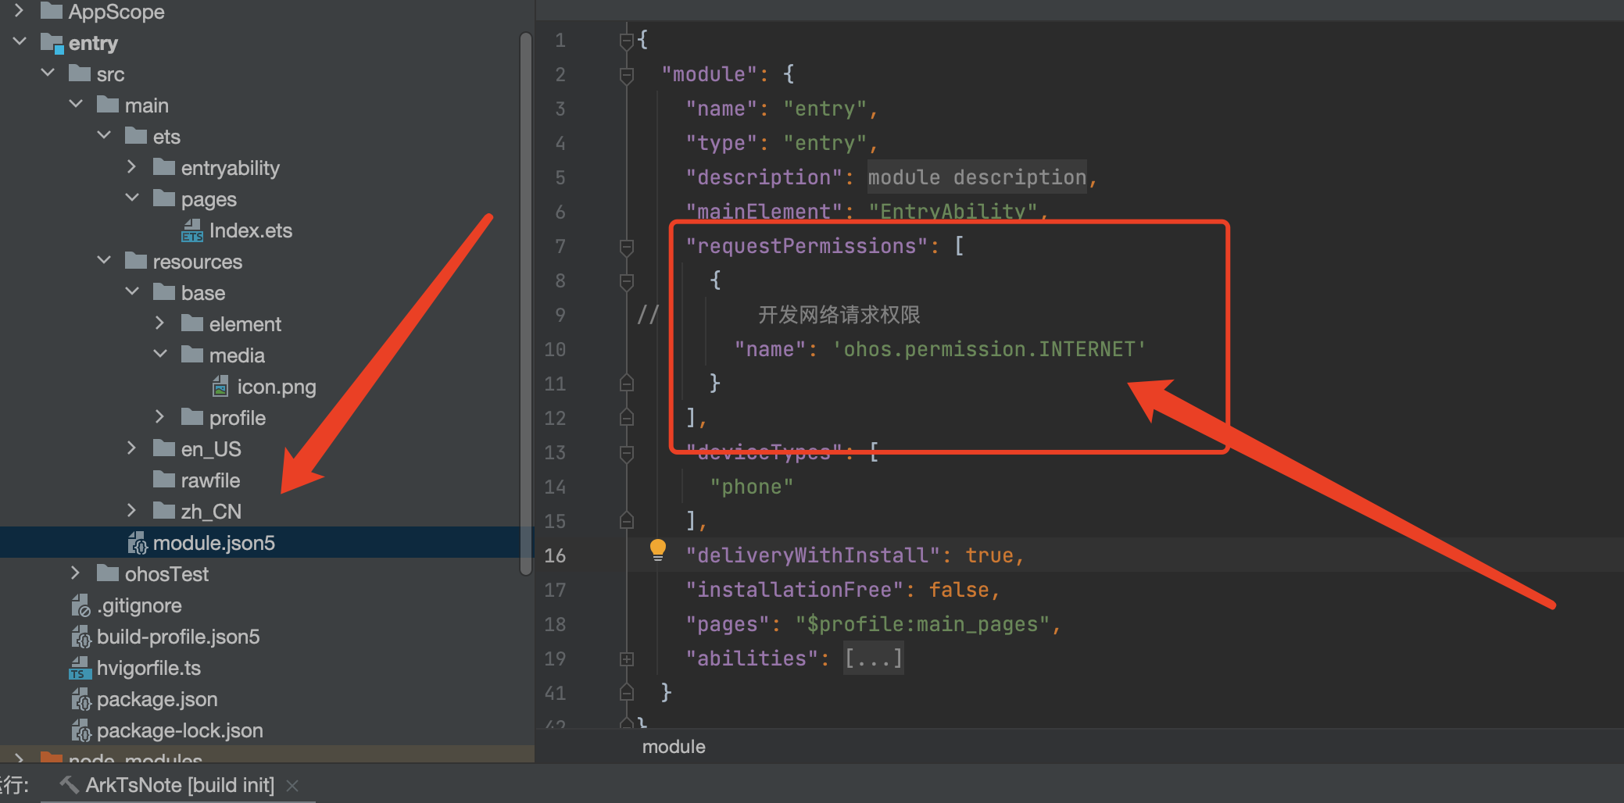Select icon.png in the media folder
Viewport: 1624px width, 803px height.
click(x=277, y=387)
